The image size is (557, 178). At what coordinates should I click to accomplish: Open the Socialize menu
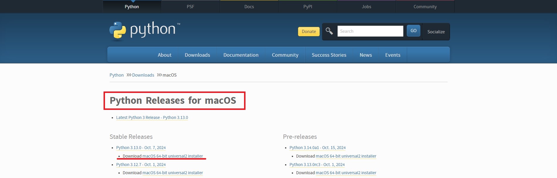pos(436,32)
